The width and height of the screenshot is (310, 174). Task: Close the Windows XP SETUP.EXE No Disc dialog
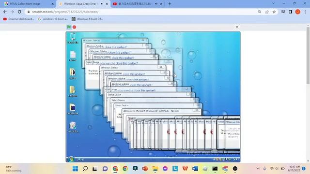tap(197, 110)
